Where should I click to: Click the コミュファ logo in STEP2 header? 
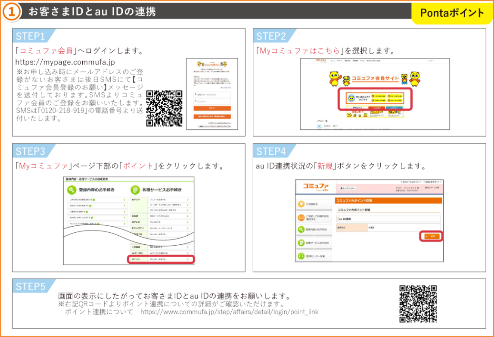pyautogui.click(x=321, y=60)
